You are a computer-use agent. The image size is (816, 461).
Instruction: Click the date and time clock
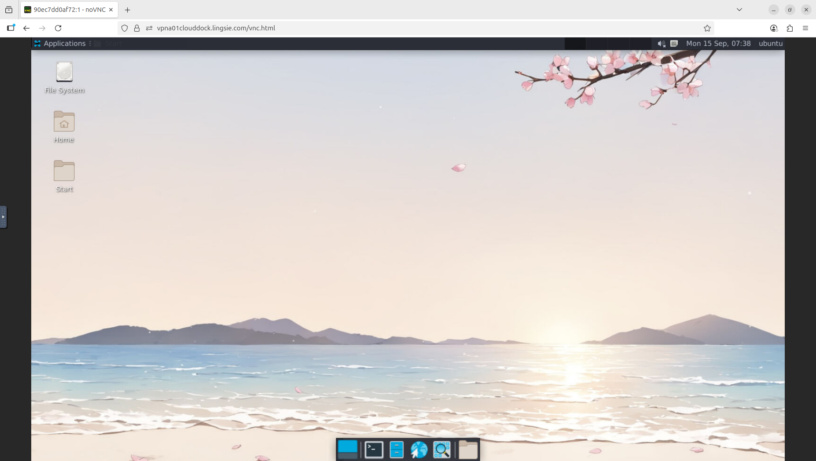718,44
